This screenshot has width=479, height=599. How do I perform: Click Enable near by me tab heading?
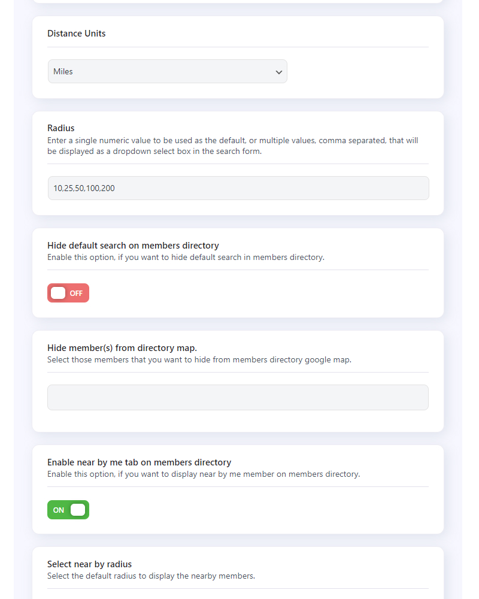pyautogui.click(x=140, y=462)
